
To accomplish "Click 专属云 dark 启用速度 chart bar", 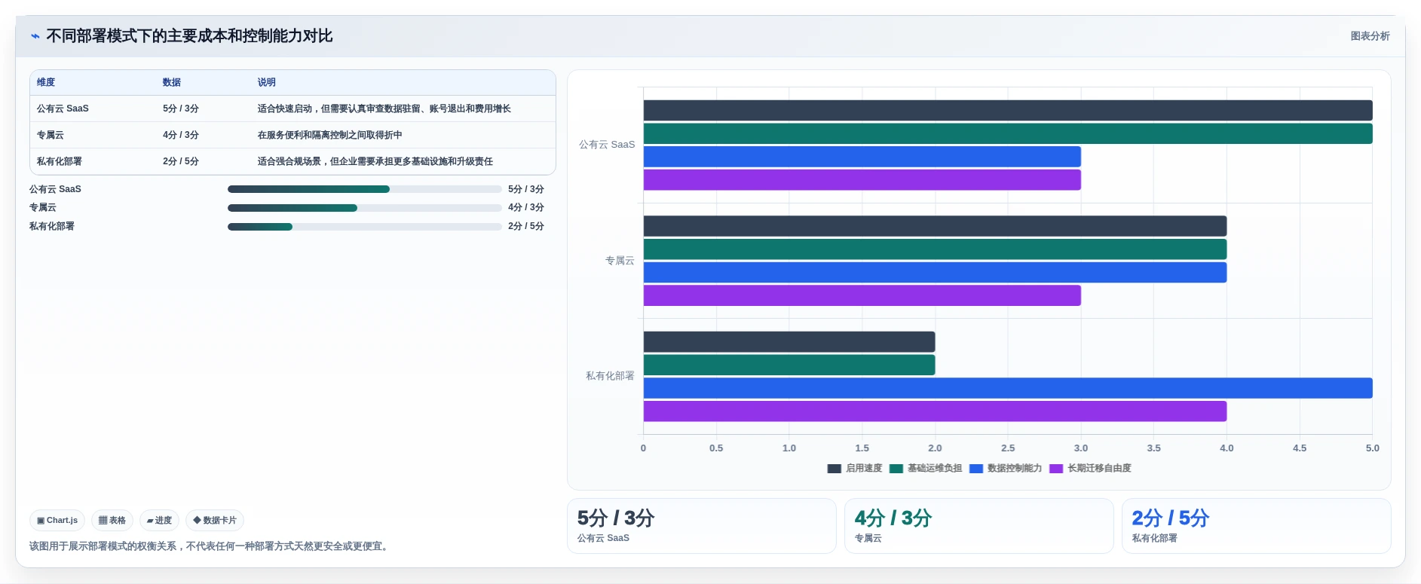I will 935,226.
